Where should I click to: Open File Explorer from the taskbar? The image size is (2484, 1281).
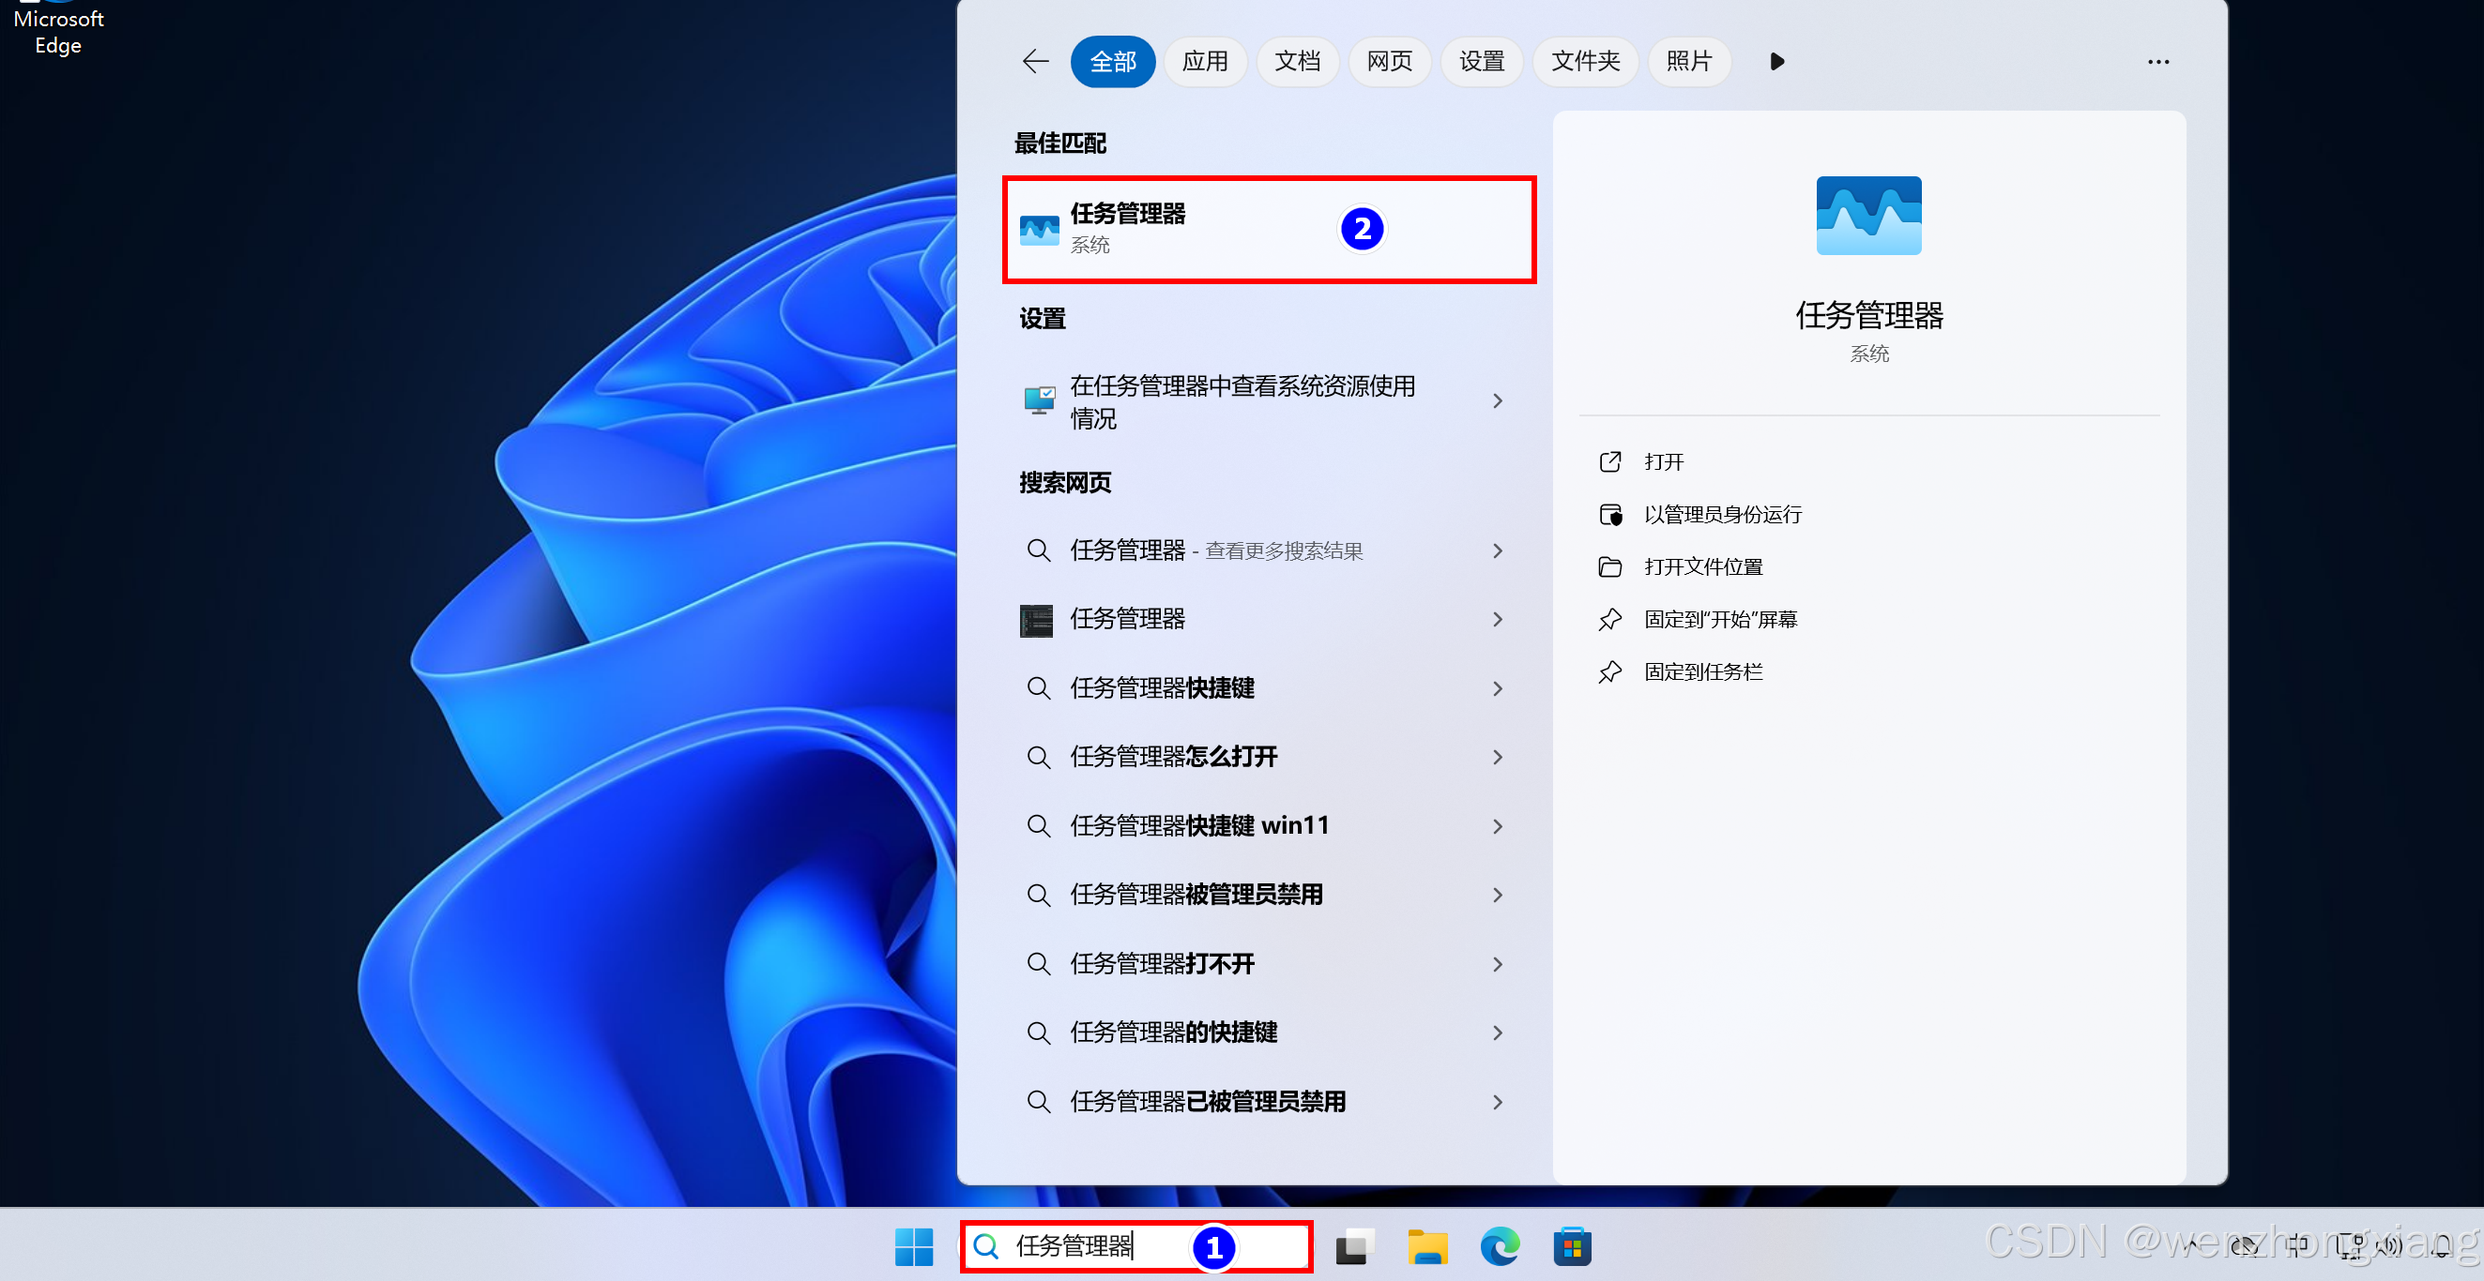(1426, 1246)
